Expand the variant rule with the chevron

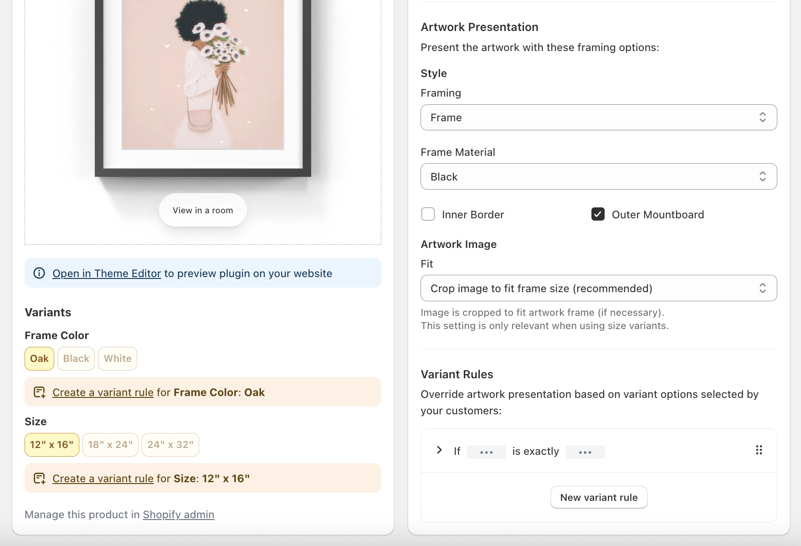[439, 450]
